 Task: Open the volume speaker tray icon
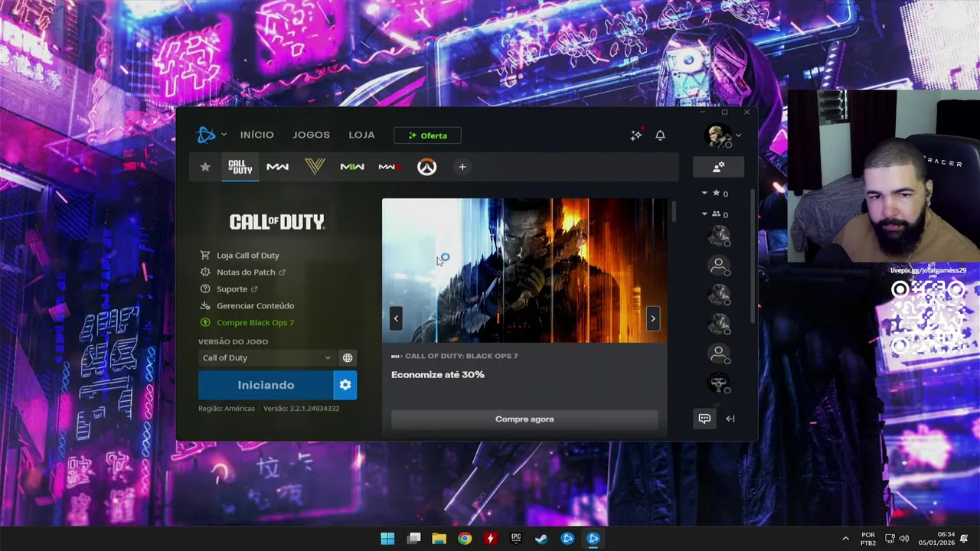[x=904, y=539]
